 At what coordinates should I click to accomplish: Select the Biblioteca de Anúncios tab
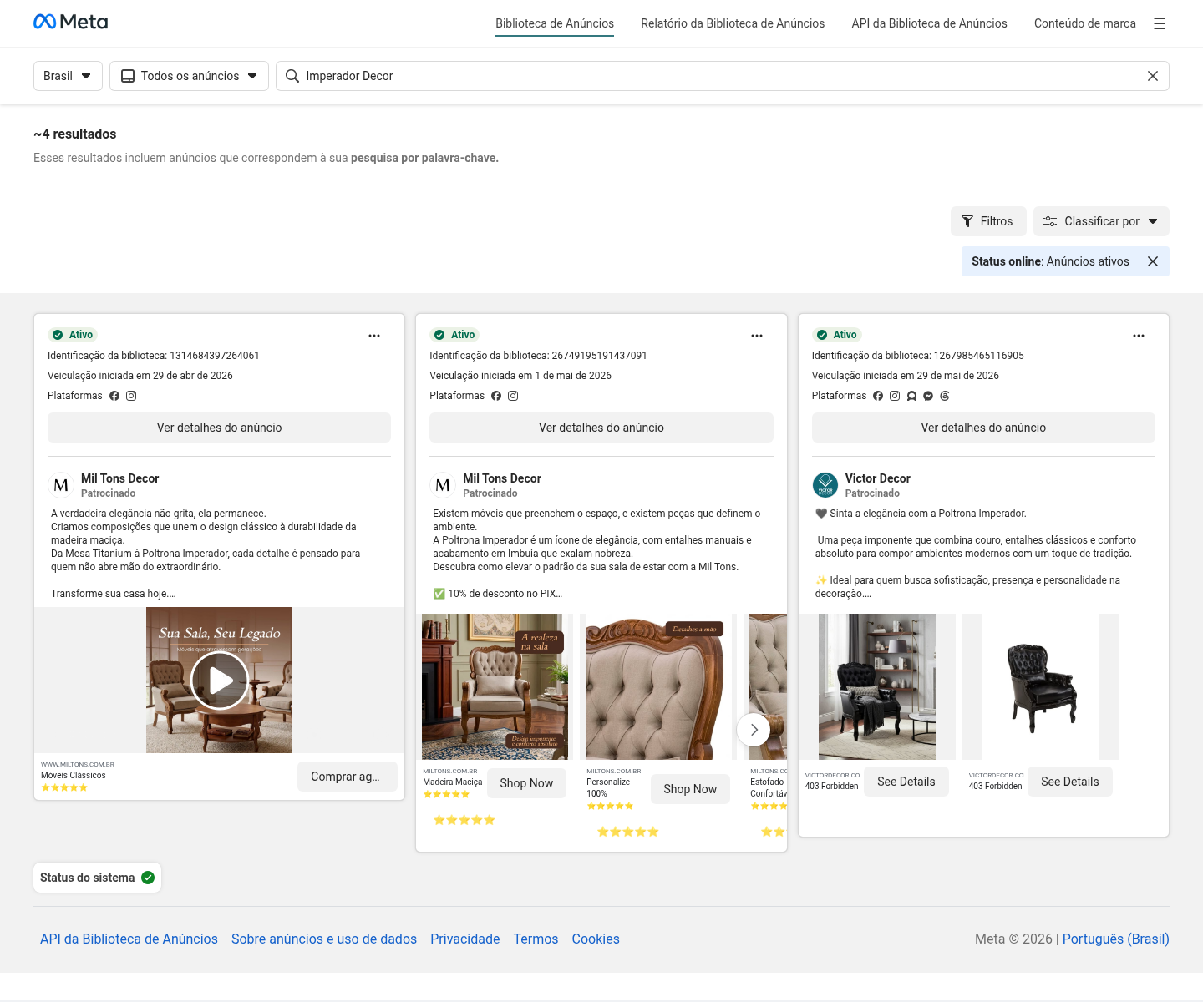555,23
